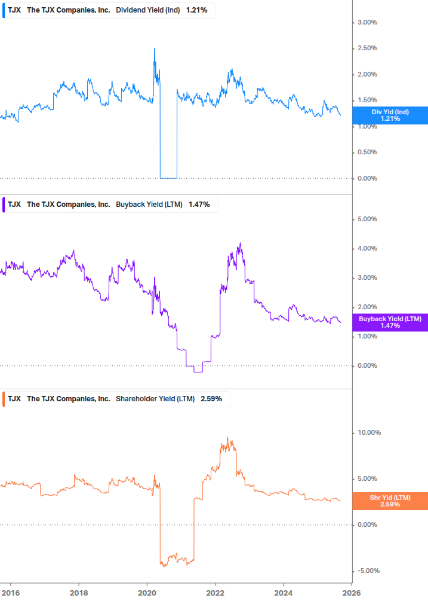
Task: Select the blue Div Yld (Ind) 1.21% axis tag
Action: (390, 115)
